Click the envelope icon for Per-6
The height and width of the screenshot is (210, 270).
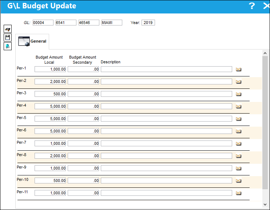[238, 131]
